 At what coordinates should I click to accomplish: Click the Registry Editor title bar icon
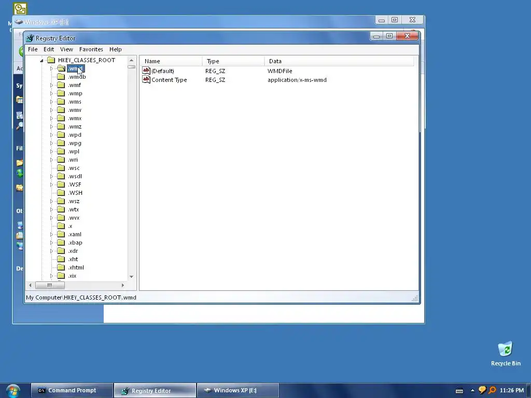[30, 38]
